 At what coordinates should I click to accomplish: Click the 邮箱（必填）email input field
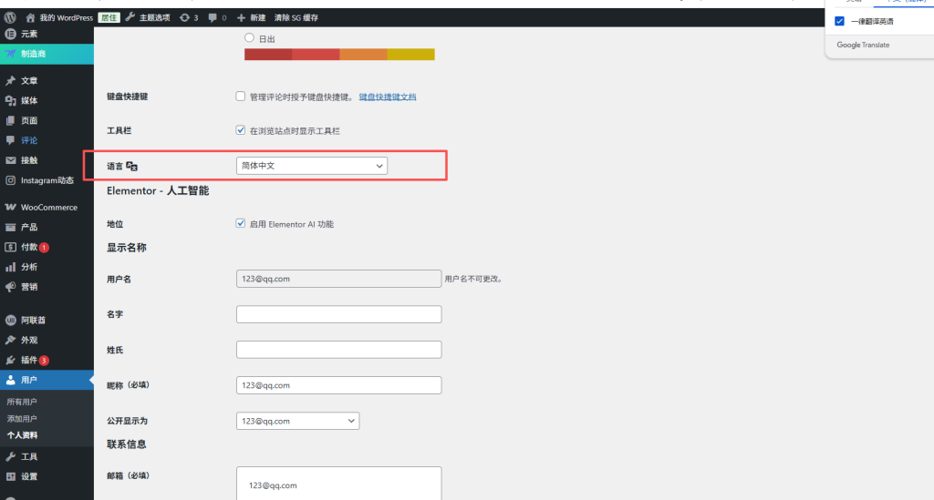[x=339, y=484]
